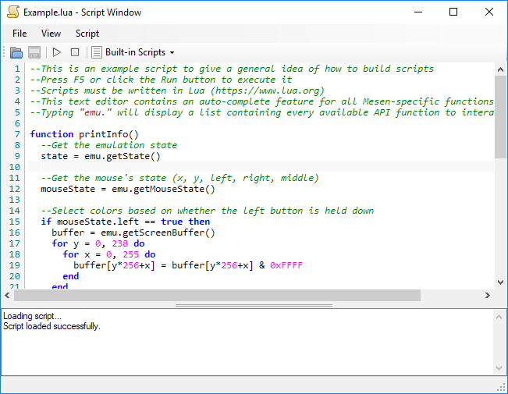Click the horizontal scrollbar thumb
Image resolution: width=508 pixels, height=394 pixels.
coord(217,295)
